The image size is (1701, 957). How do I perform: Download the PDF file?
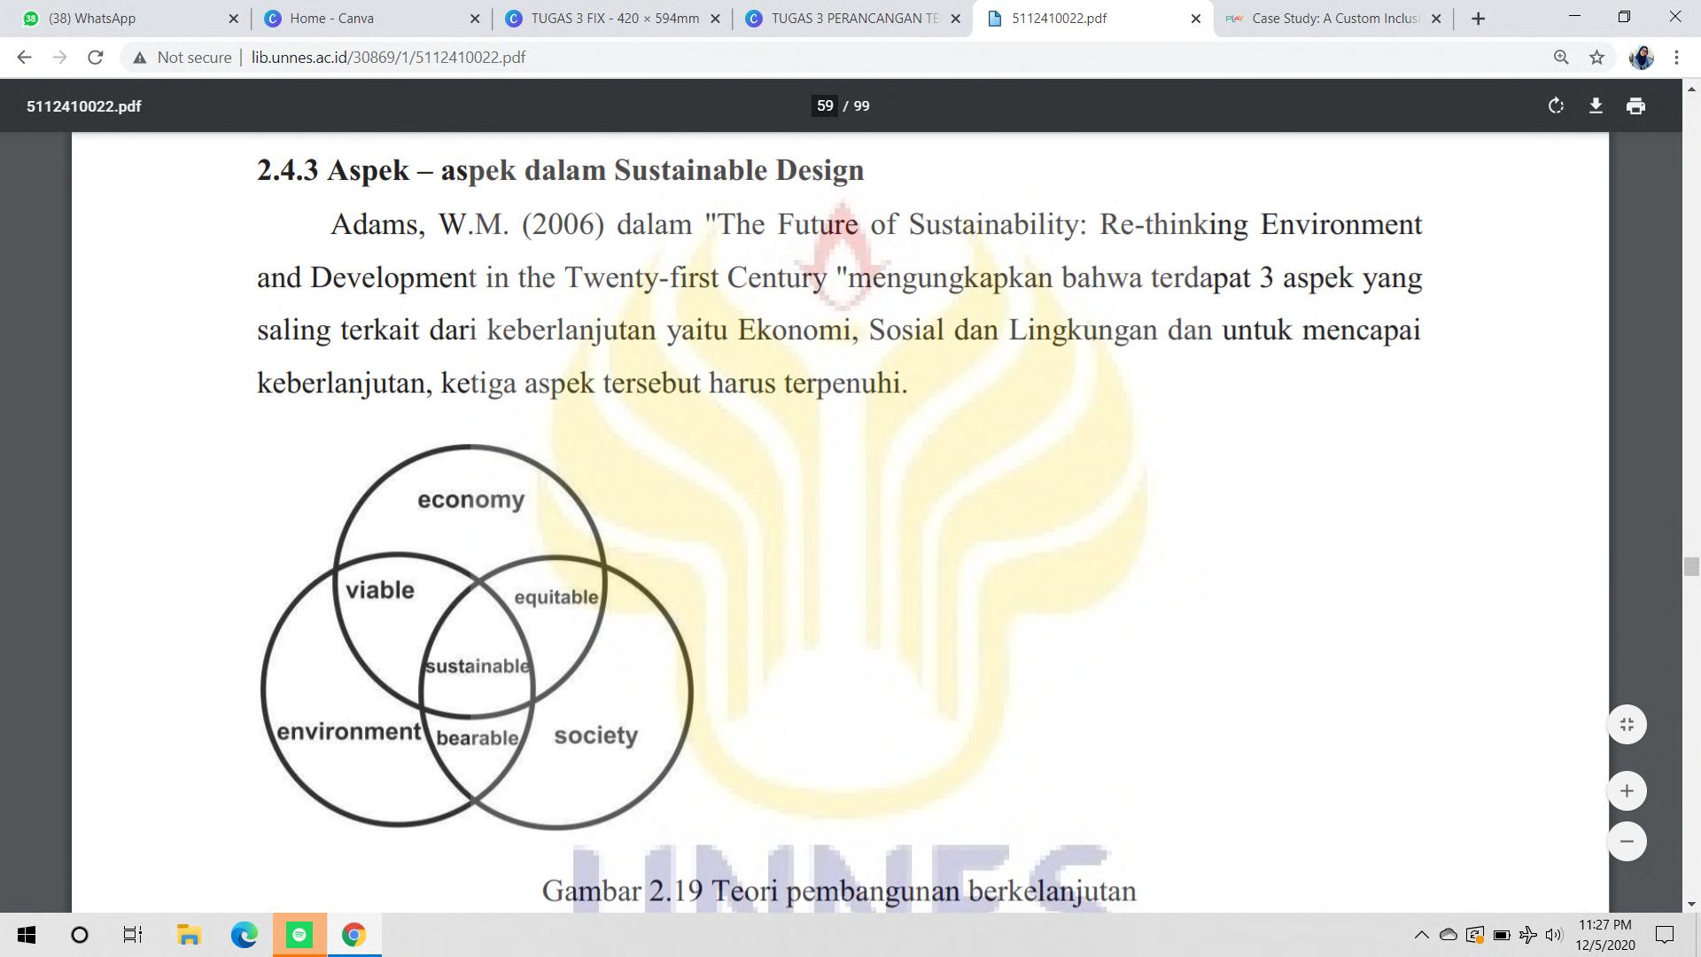click(1596, 106)
